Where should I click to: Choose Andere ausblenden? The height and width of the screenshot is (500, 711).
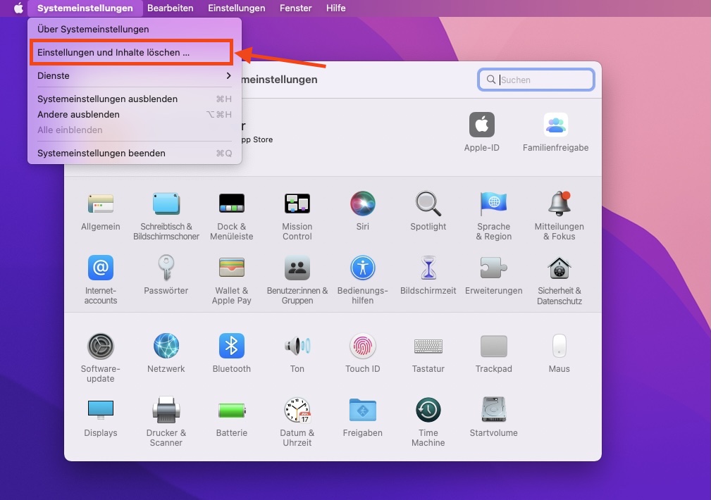[134, 114]
